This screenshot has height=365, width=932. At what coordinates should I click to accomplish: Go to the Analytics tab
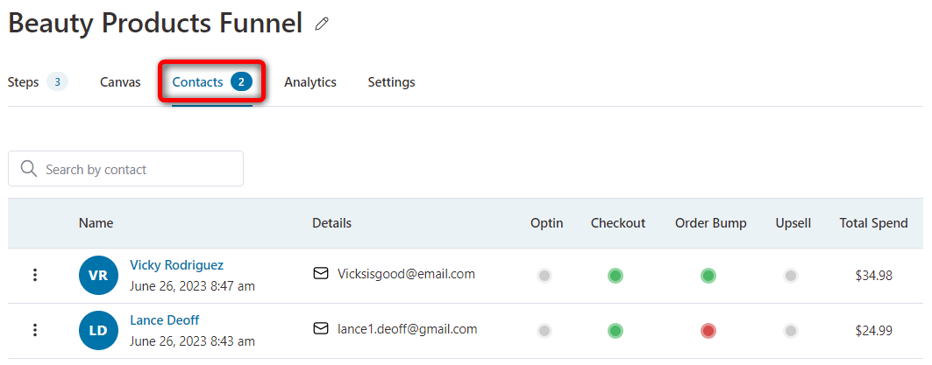point(310,82)
